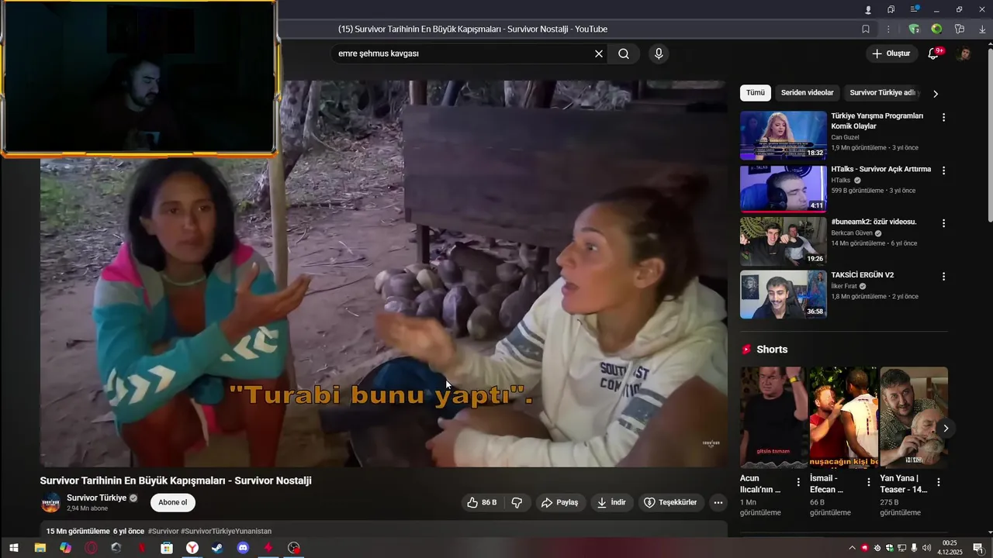Start voice search with microphone icon
Viewport: 993px width, 558px height.
(x=659, y=53)
